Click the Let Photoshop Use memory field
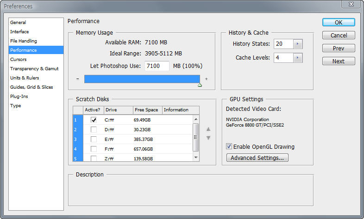The height and width of the screenshot is (219, 364). point(157,66)
